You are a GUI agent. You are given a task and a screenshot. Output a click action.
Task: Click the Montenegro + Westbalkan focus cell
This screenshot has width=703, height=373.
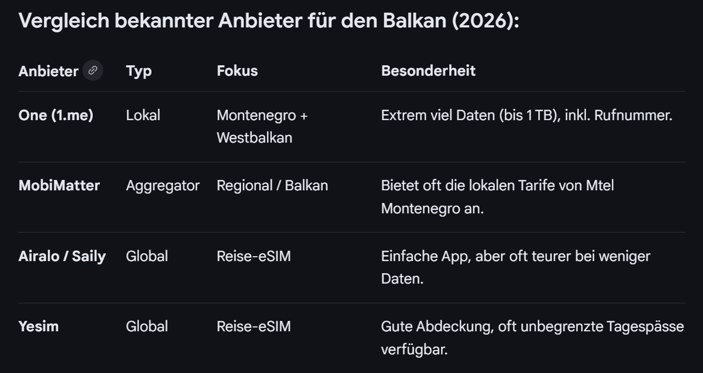click(262, 126)
